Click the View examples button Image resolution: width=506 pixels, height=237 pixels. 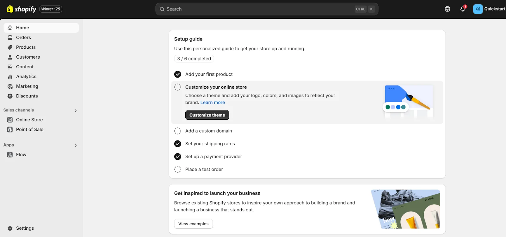click(193, 224)
